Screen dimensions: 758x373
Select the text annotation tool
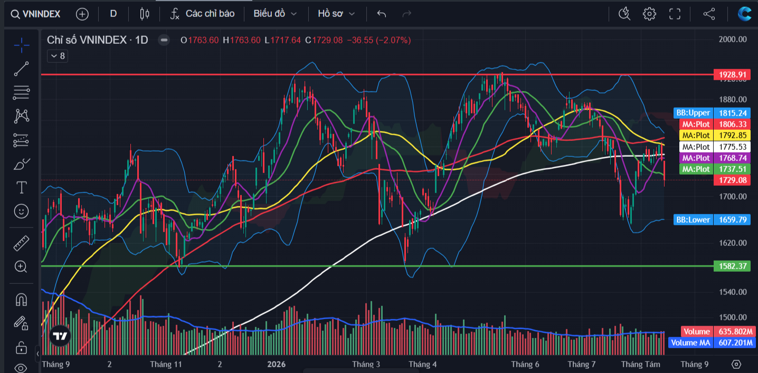(21, 187)
